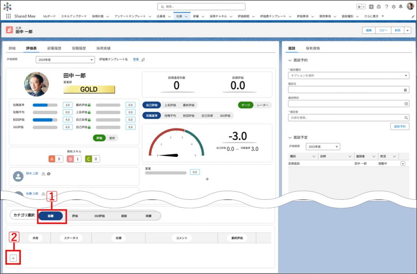Click the notification bell icon
417x274 pixels.
401,7
